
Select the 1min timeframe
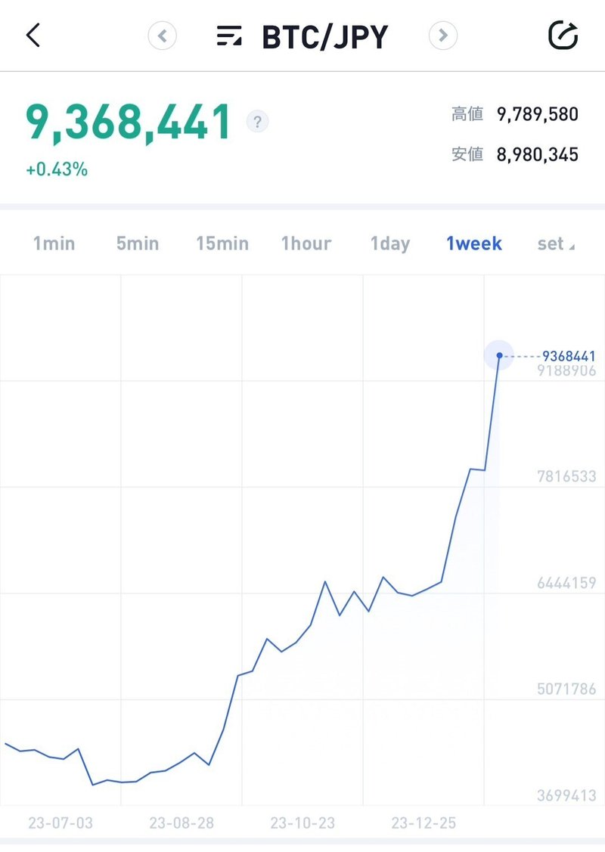(x=54, y=243)
